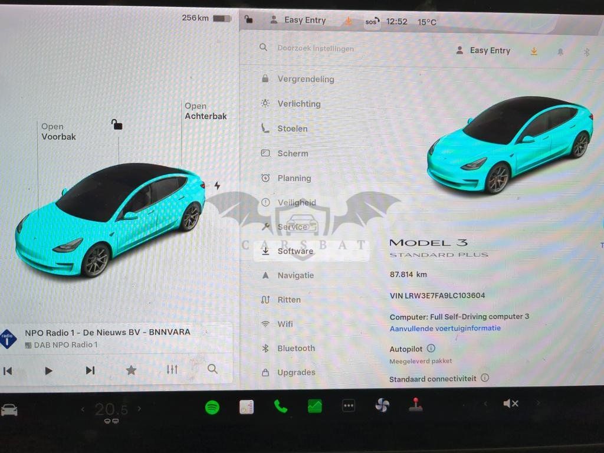Raise volume with right arrow

pyautogui.click(x=538, y=403)
